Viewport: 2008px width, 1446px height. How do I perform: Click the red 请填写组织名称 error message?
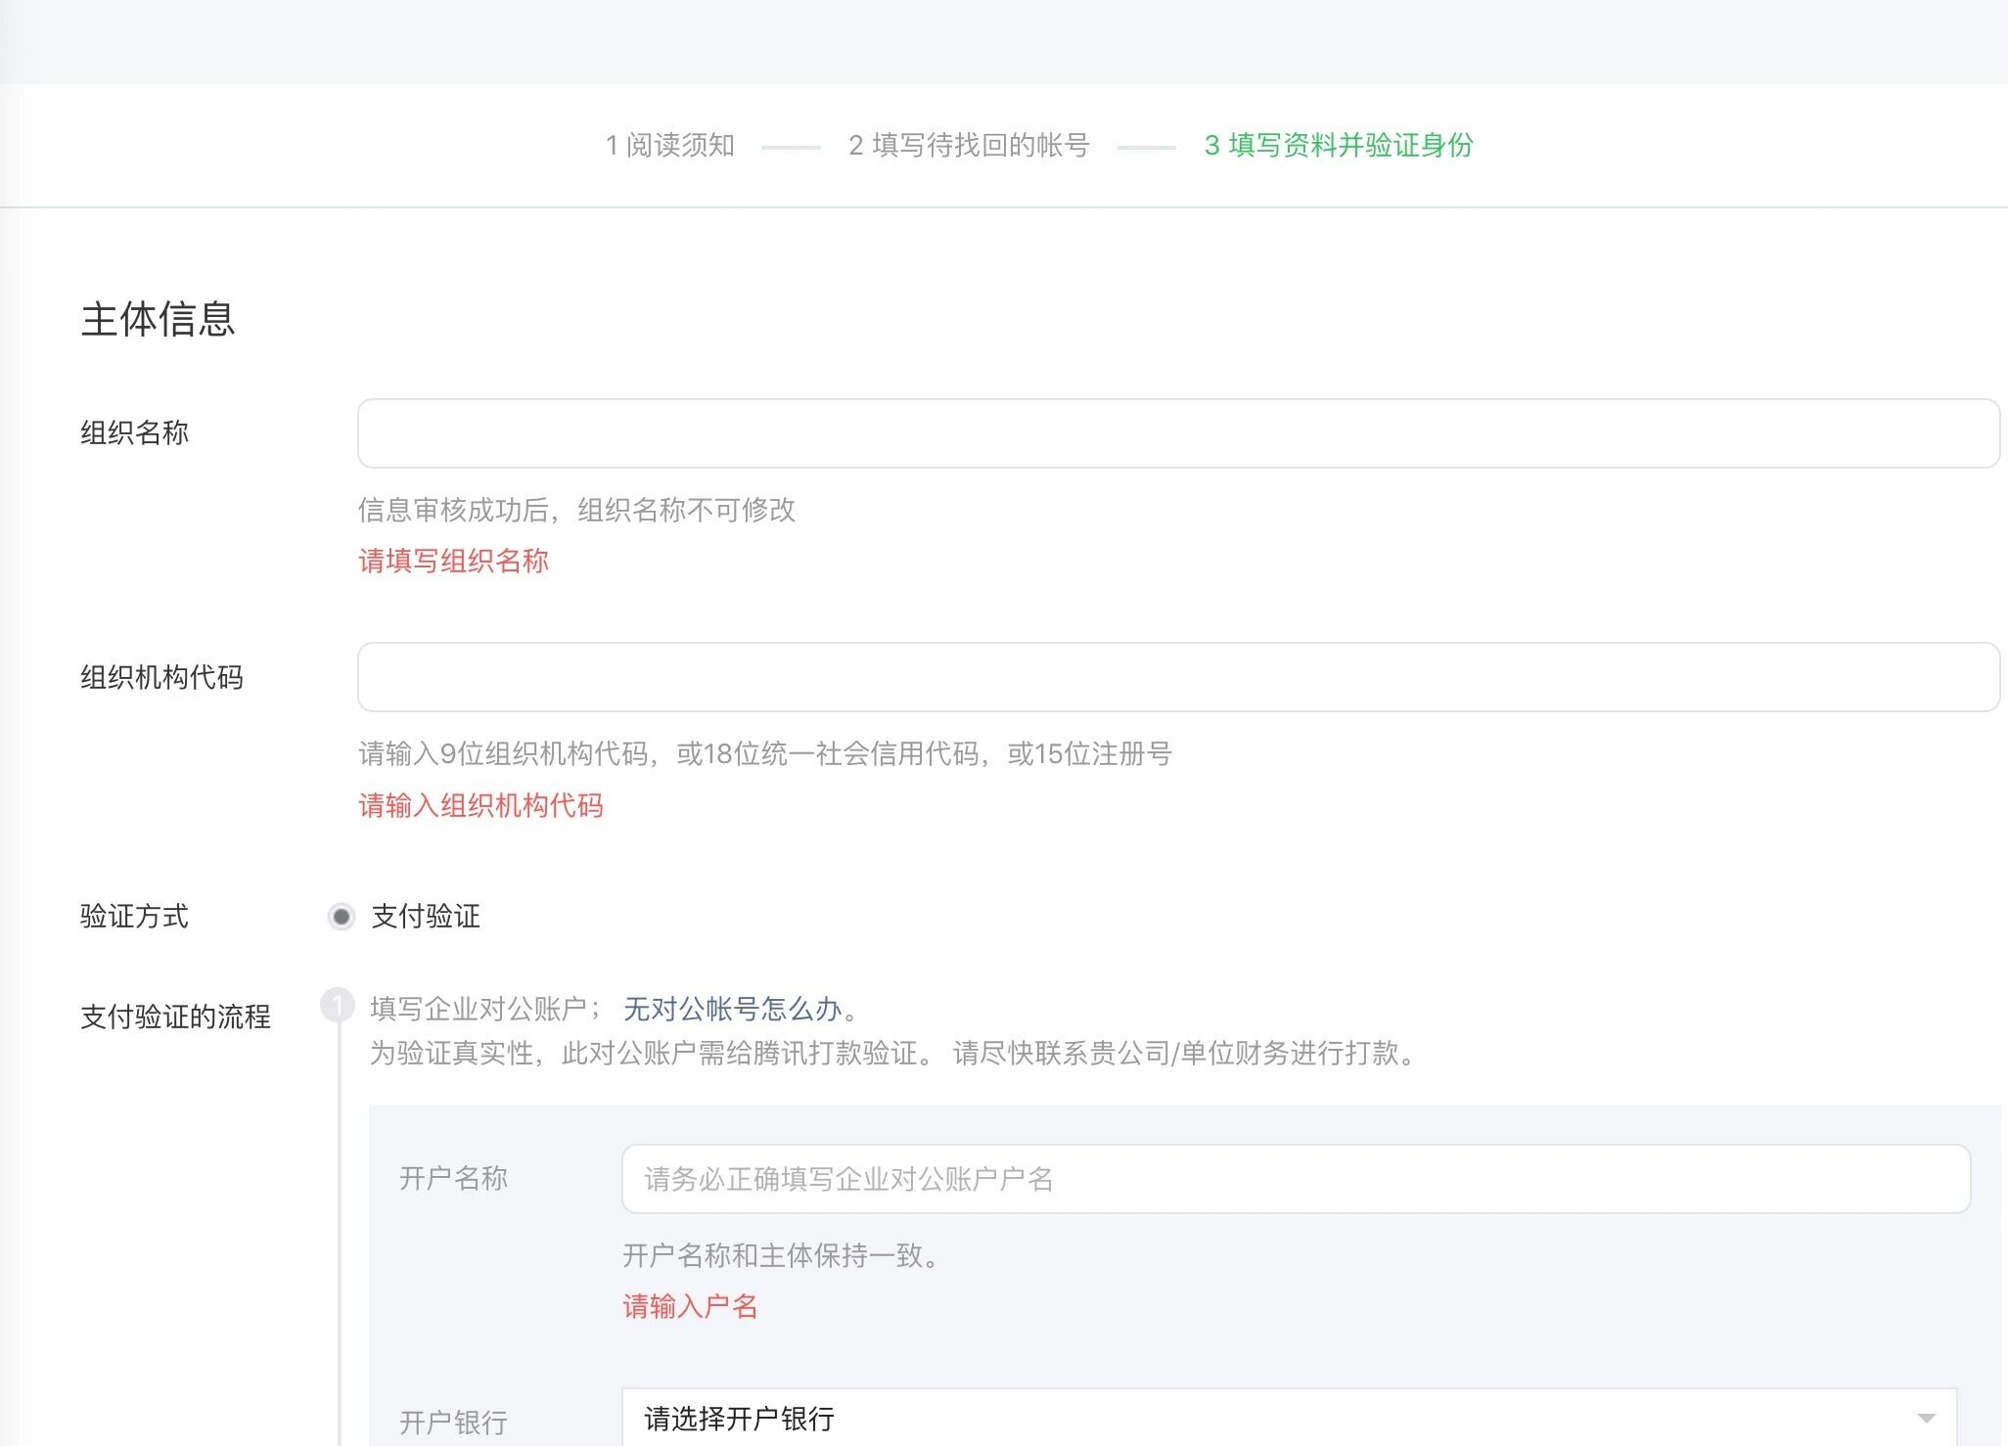point(453,561)
